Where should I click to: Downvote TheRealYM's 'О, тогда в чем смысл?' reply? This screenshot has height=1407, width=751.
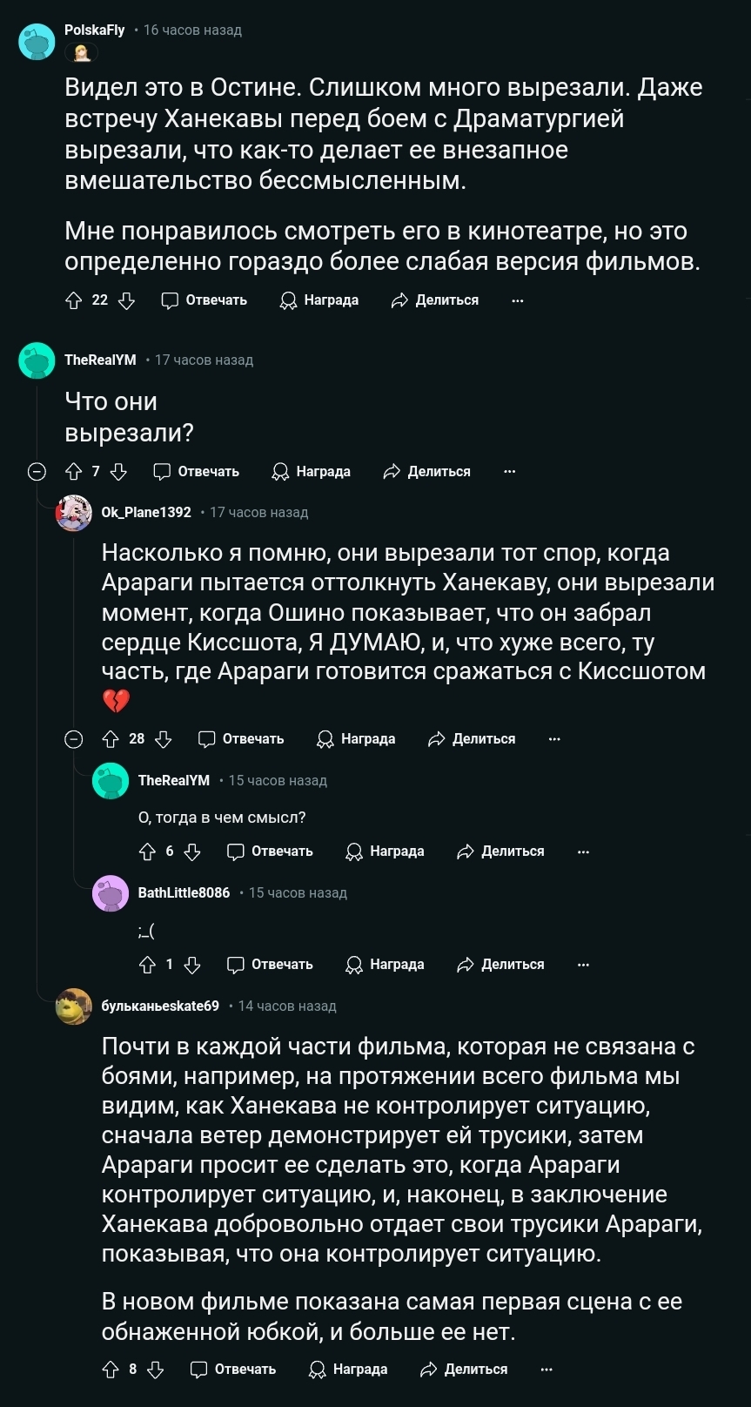click(x=192, y=852)
